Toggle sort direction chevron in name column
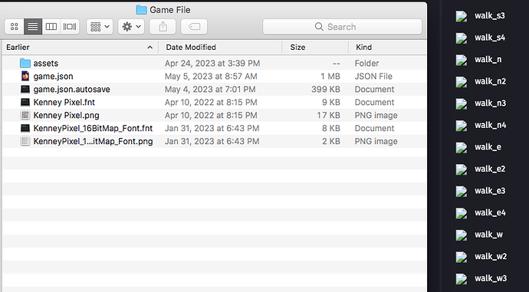The image size is (529, 292). [149, 48]
